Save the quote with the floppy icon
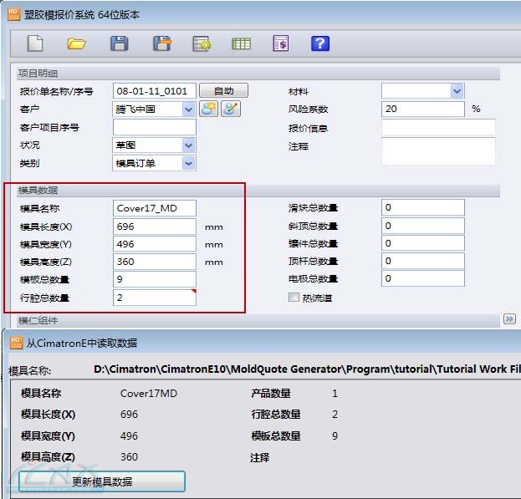 120,43
